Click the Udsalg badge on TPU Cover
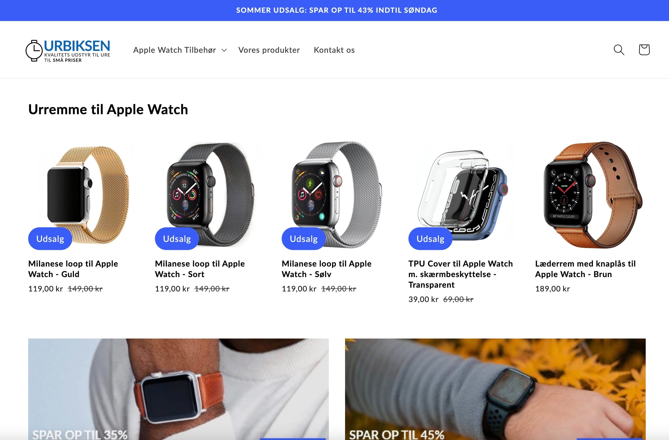The image size is (669, 440). click(431, 239)
